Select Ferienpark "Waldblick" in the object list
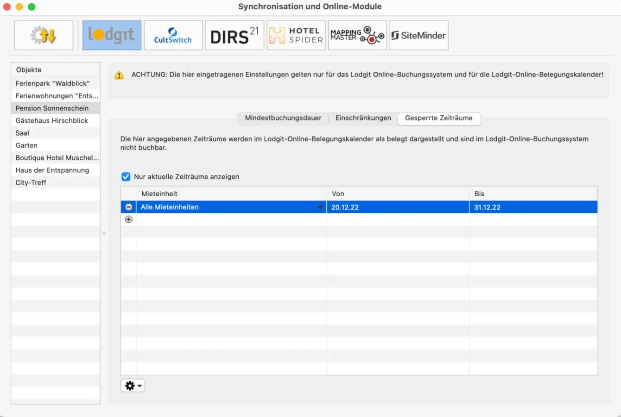Screen dimensions: 621x417 click(56, 83)
